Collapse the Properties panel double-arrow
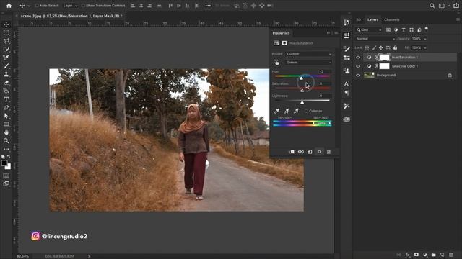This screenshot has height=259, width=462. coord(328,33)
